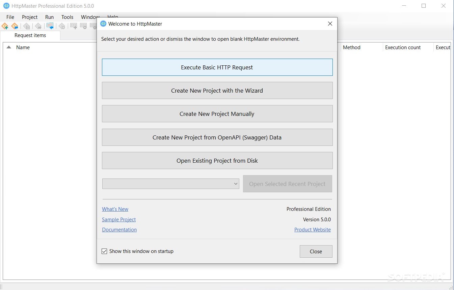The height and width of the screenshot is (290, 454).
Task: Minimize the HttpMaster main window
Action: coord(403,6)
